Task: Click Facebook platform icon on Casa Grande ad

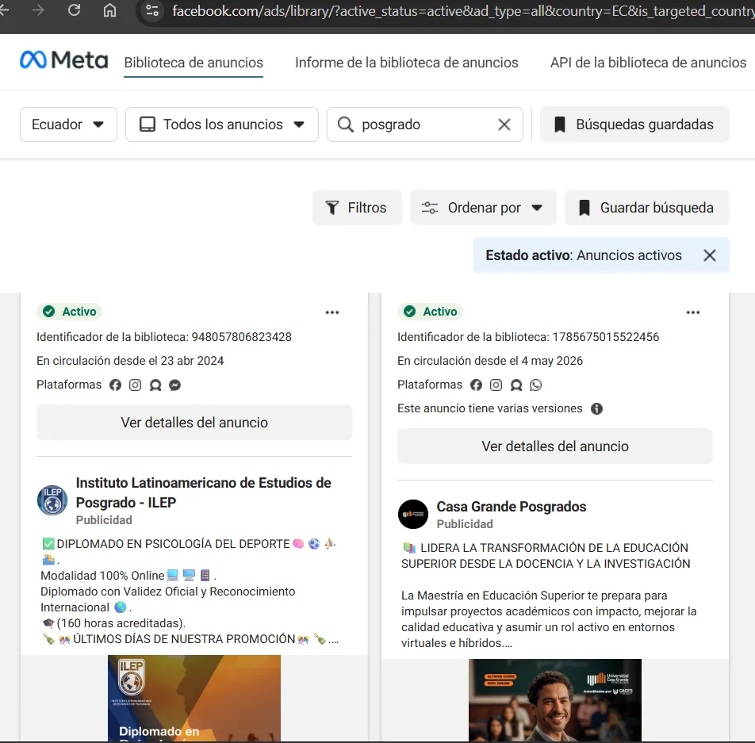Action: pyautogui.click(x=476, y=385)
